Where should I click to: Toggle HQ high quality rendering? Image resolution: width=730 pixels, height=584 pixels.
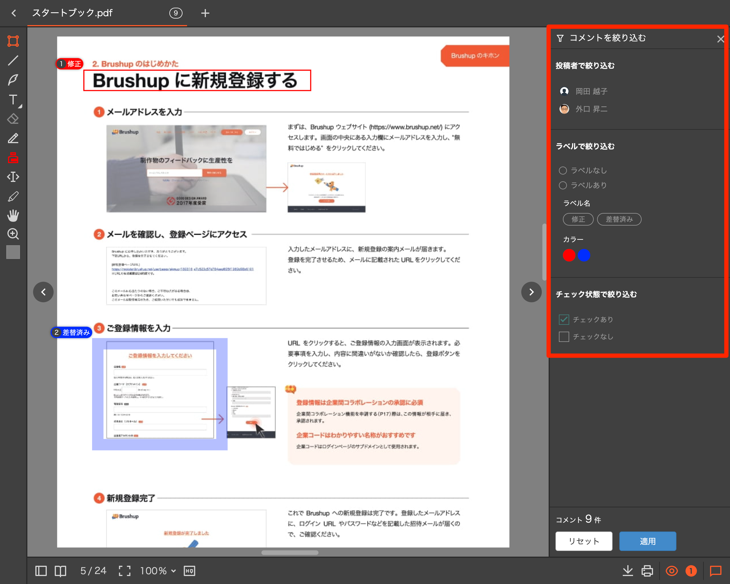coord(190,571)
